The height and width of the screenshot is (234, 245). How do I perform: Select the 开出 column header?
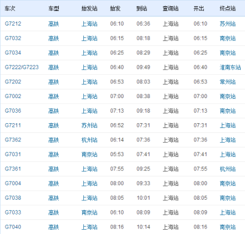(199, 9)
